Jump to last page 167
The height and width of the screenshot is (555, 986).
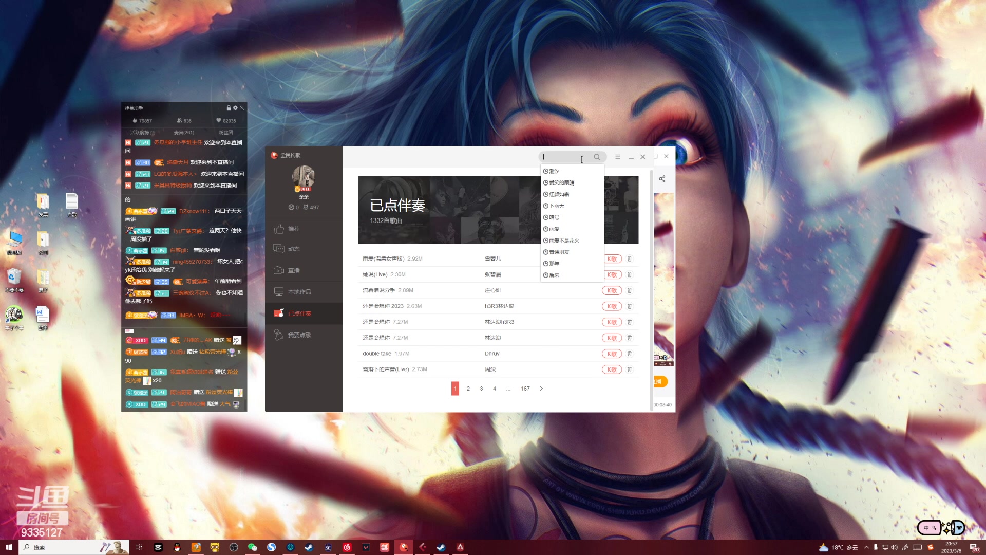525,388
